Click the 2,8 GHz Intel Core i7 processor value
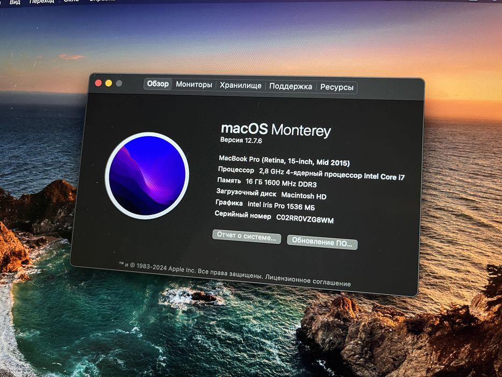The height and width of the screenshot is (377, 502). [x=331, y=174]
